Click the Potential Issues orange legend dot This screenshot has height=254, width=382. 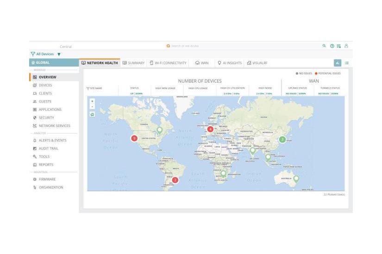pos(316,73)
